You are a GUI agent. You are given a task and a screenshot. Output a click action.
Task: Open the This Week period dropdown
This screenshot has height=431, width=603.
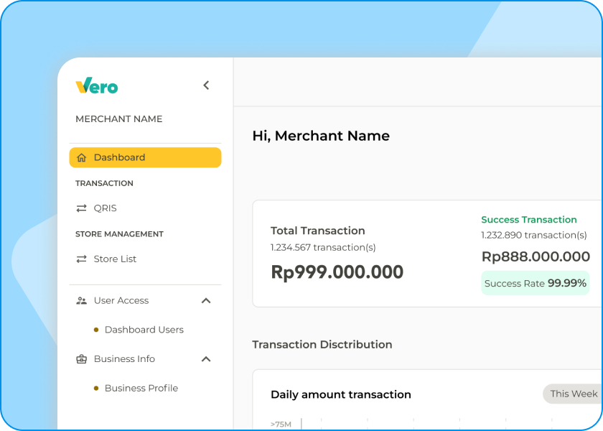click(x=573, y=394)
